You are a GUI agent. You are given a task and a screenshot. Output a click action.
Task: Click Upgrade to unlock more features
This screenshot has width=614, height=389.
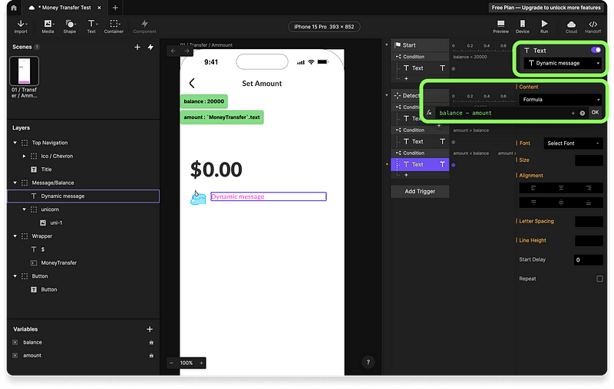[x=546, y=8]
